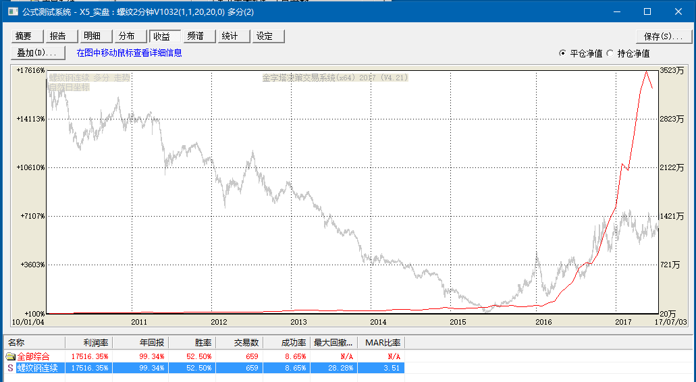Maximize the 公式测试系统 window
696x382 pixels.
647,12
